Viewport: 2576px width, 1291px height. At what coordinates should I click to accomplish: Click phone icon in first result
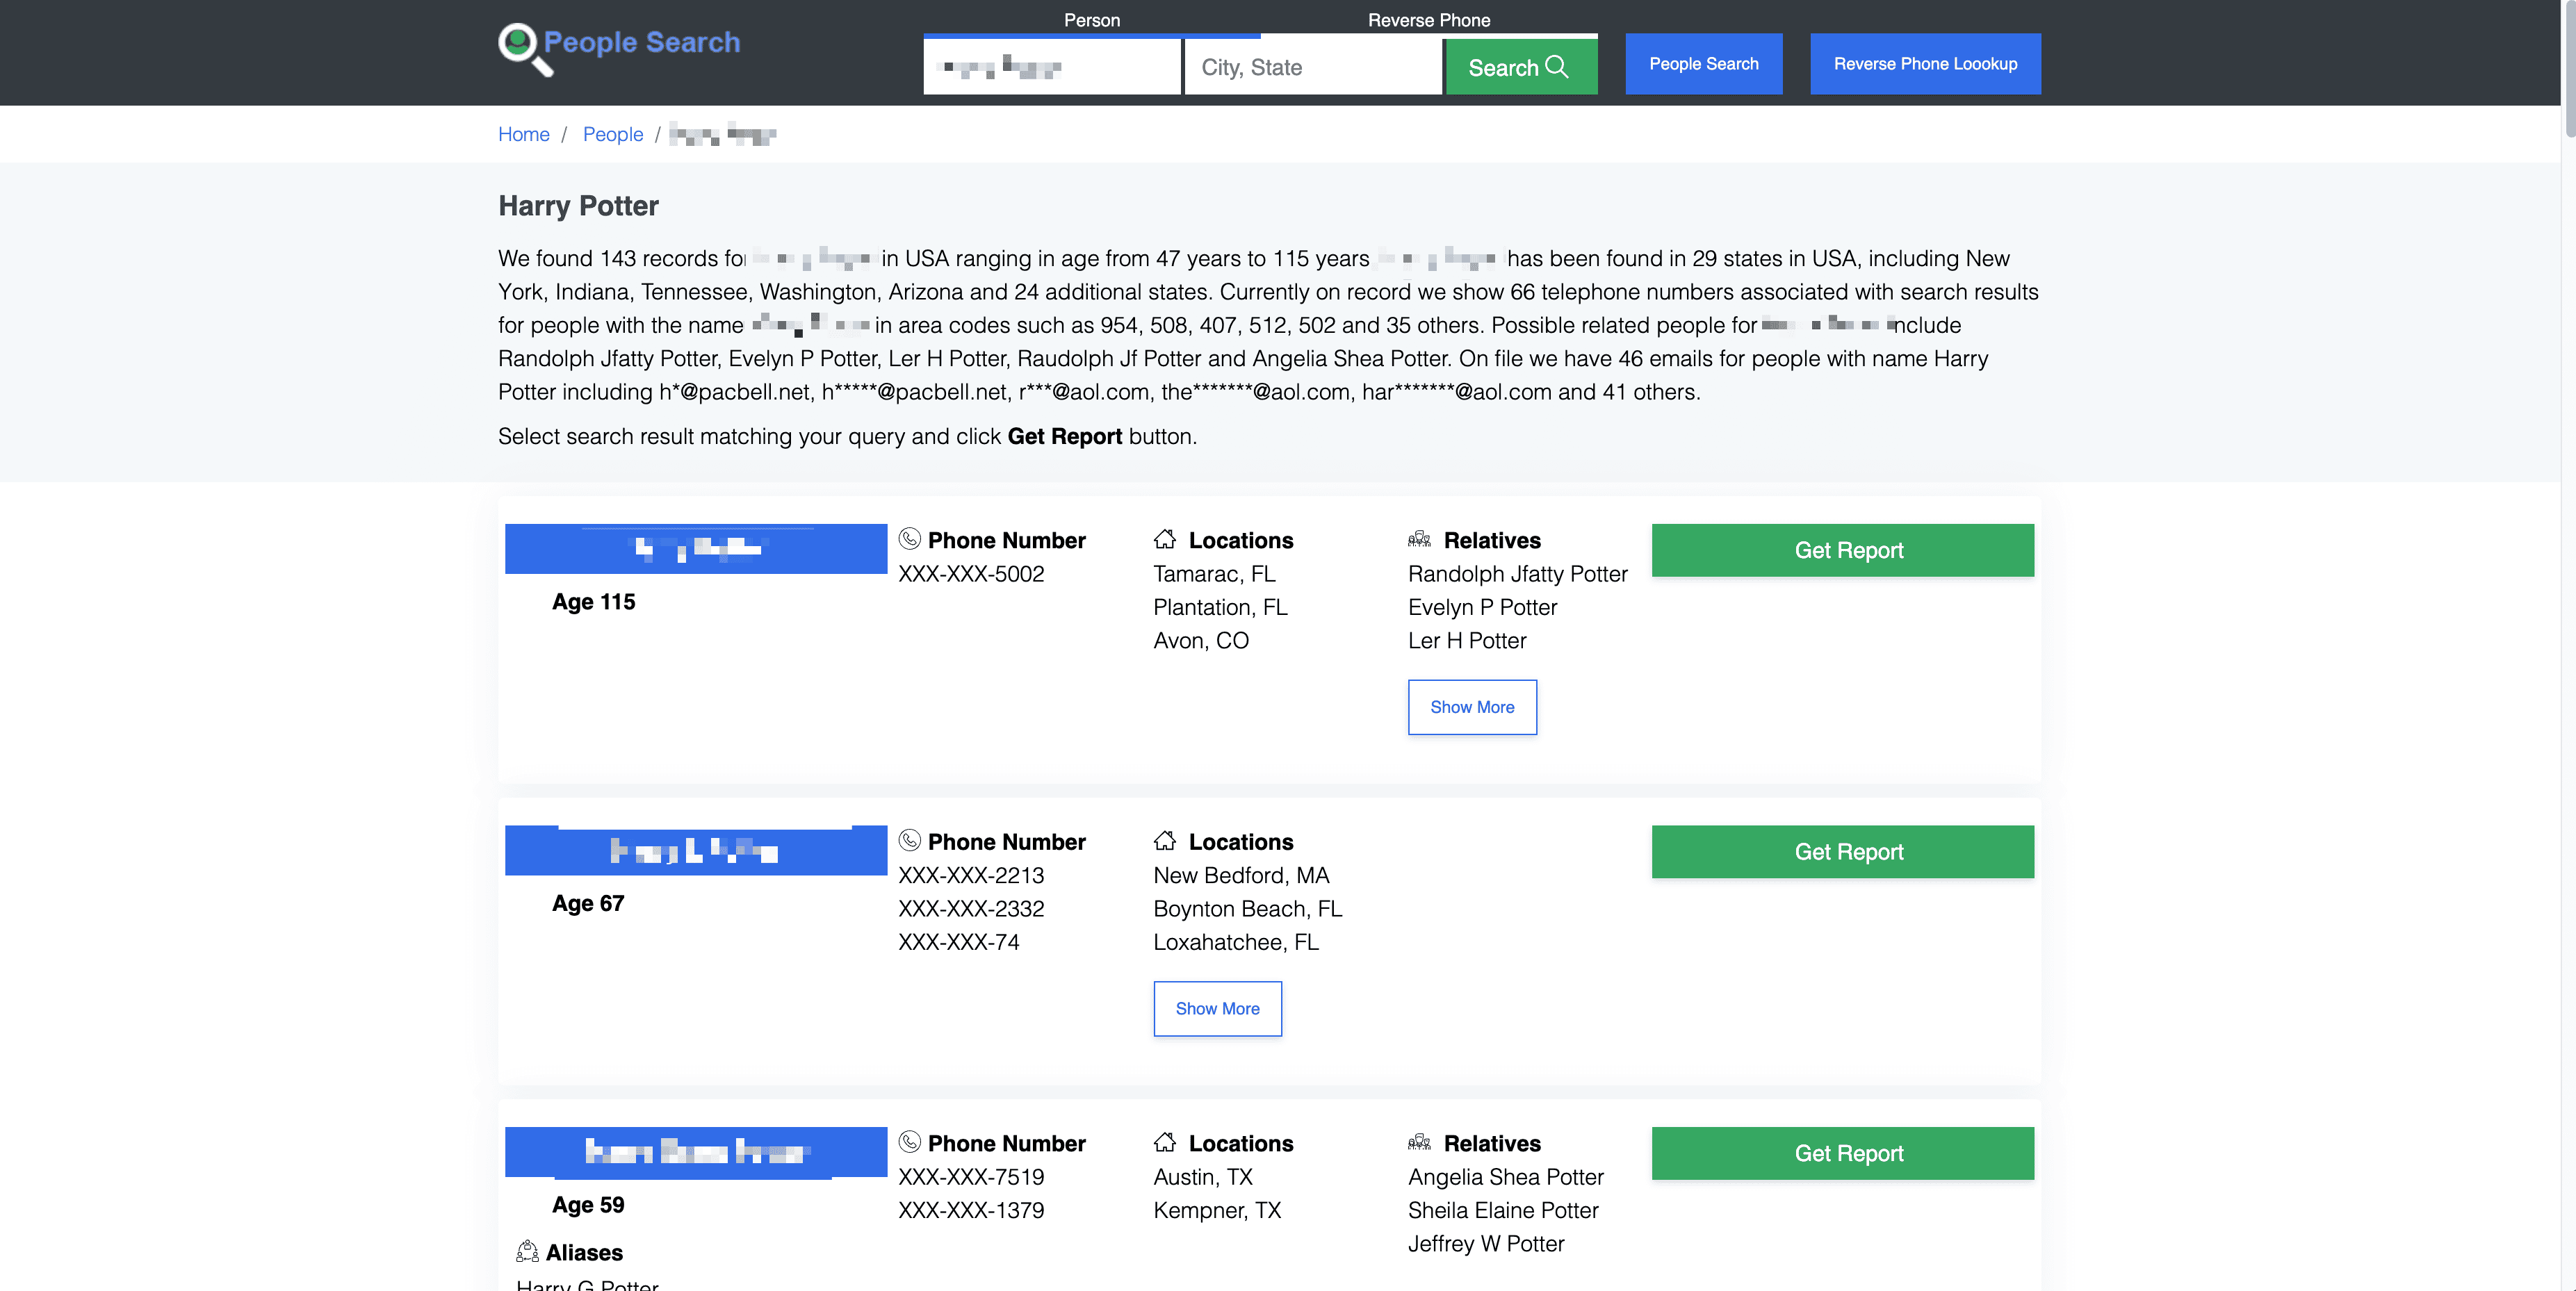[x=909, y=539]
